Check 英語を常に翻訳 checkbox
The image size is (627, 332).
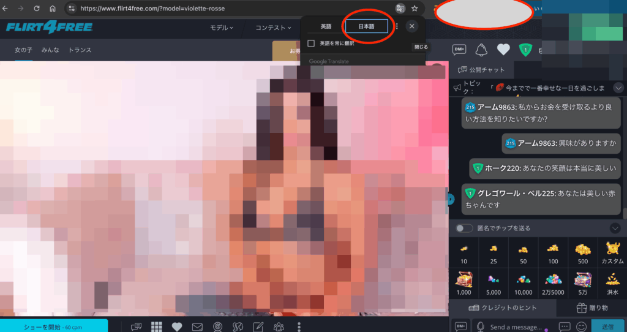tap(311, 43)
